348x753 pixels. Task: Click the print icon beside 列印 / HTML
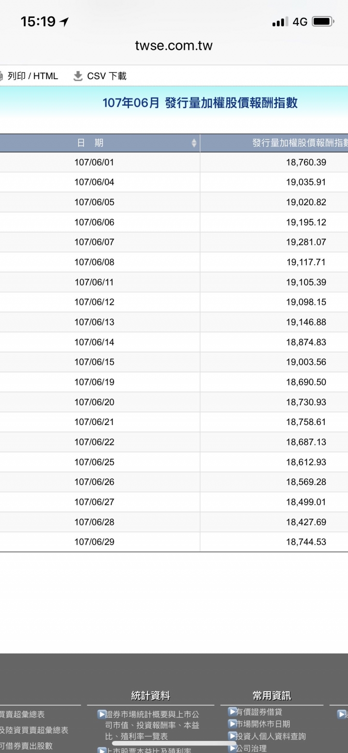tap(1, 76)
